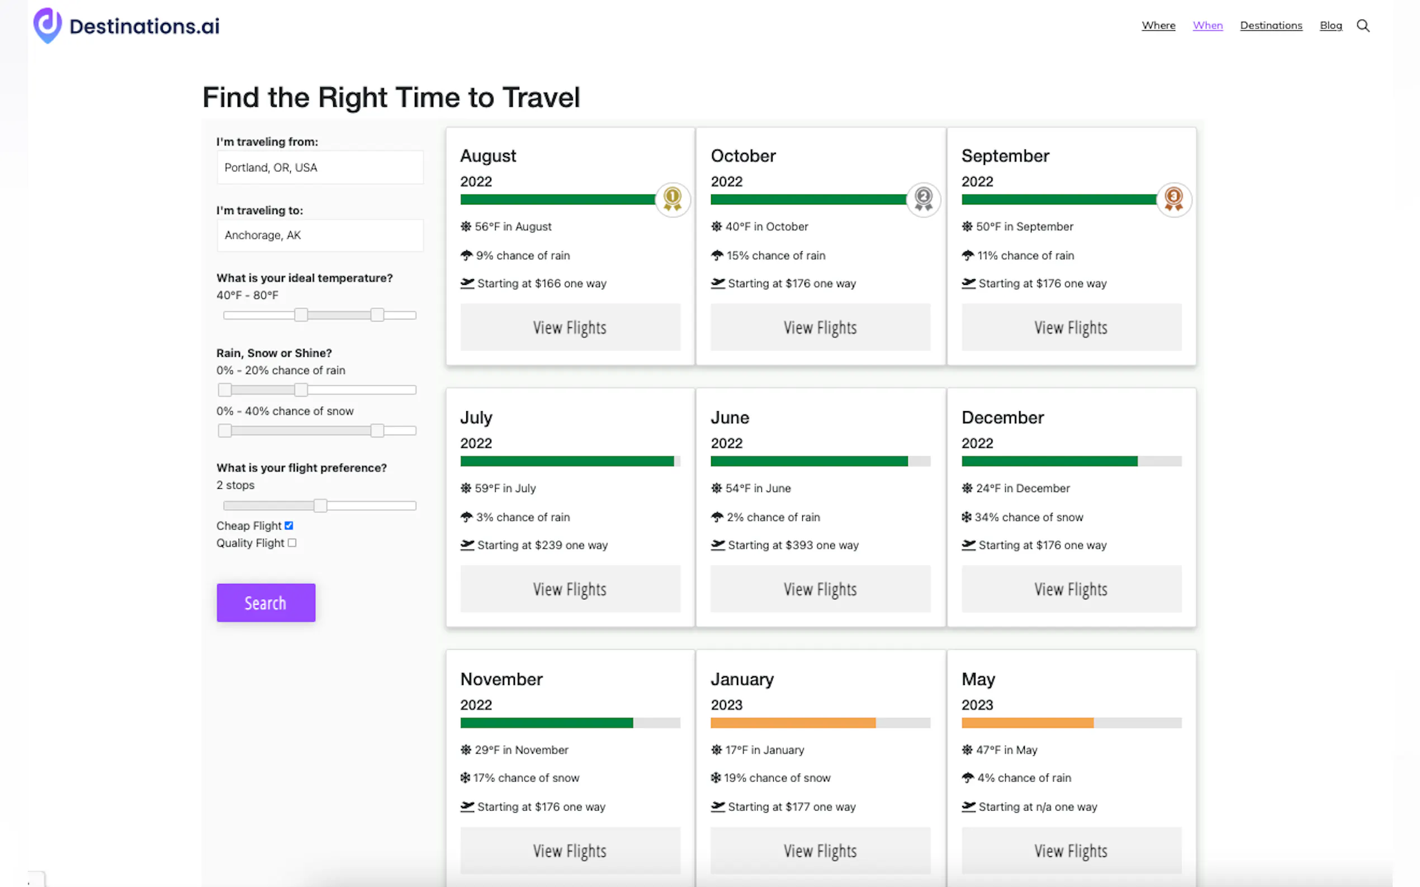1420x887 pixels.
Task: Open the search magnifier icon
Action: click(1362, 26)
